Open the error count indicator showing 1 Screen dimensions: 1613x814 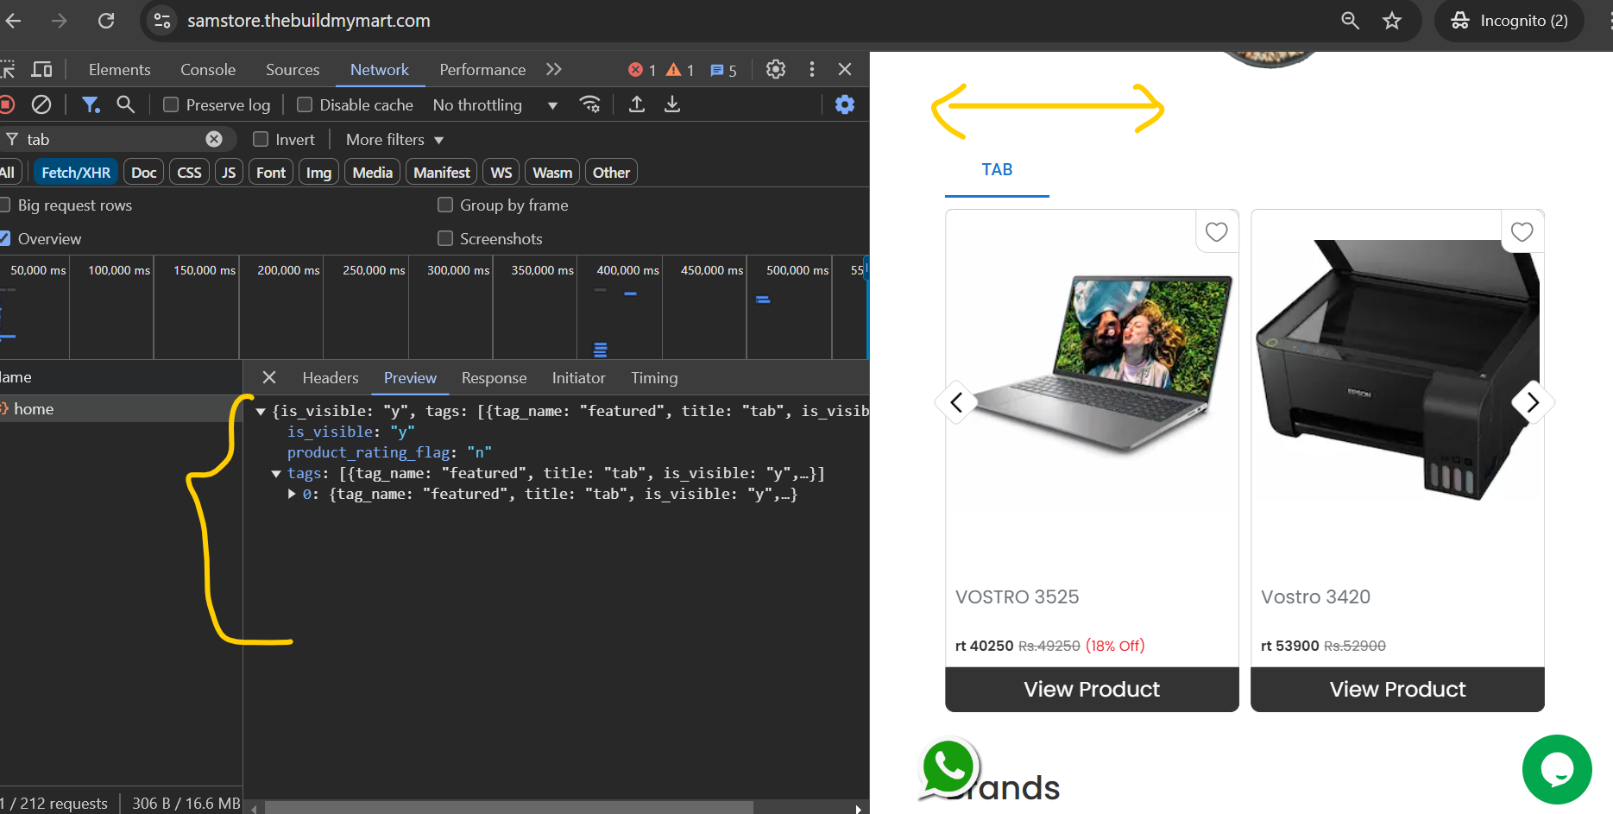642,70
